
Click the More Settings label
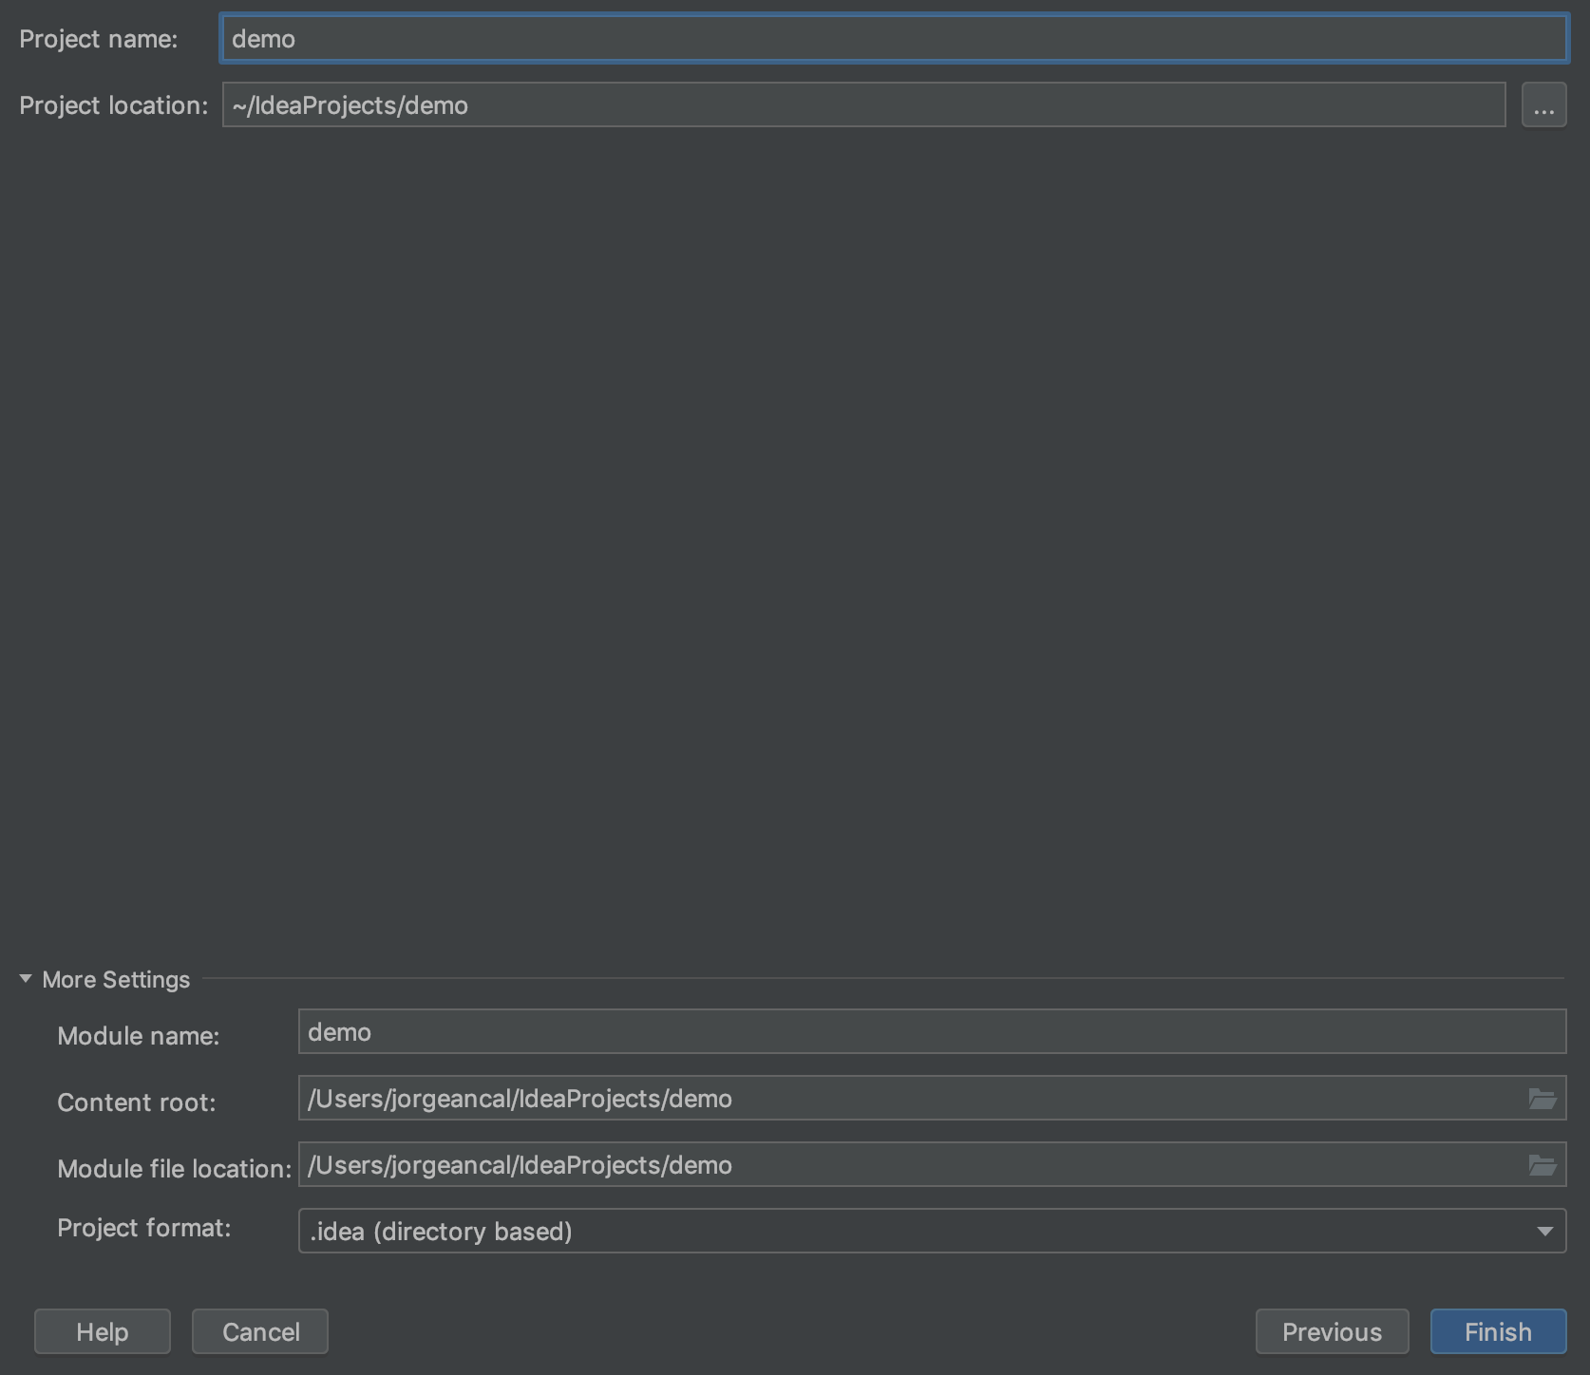click(x=116, y=979)
